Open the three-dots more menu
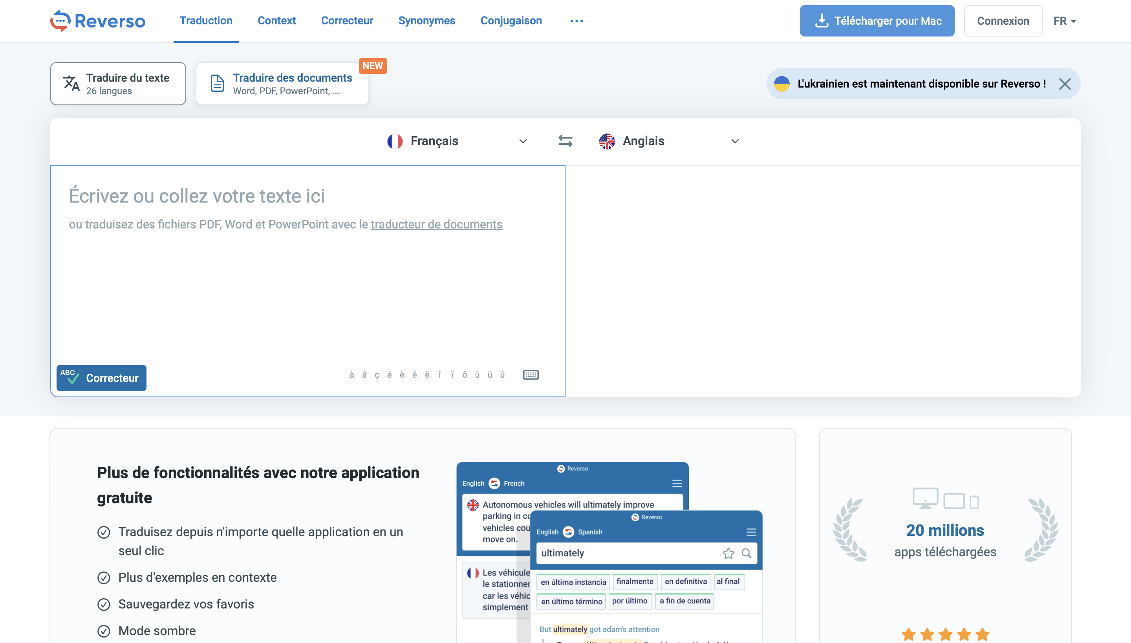This screenshot has width=1131, height=643. (x=576, y=21)
